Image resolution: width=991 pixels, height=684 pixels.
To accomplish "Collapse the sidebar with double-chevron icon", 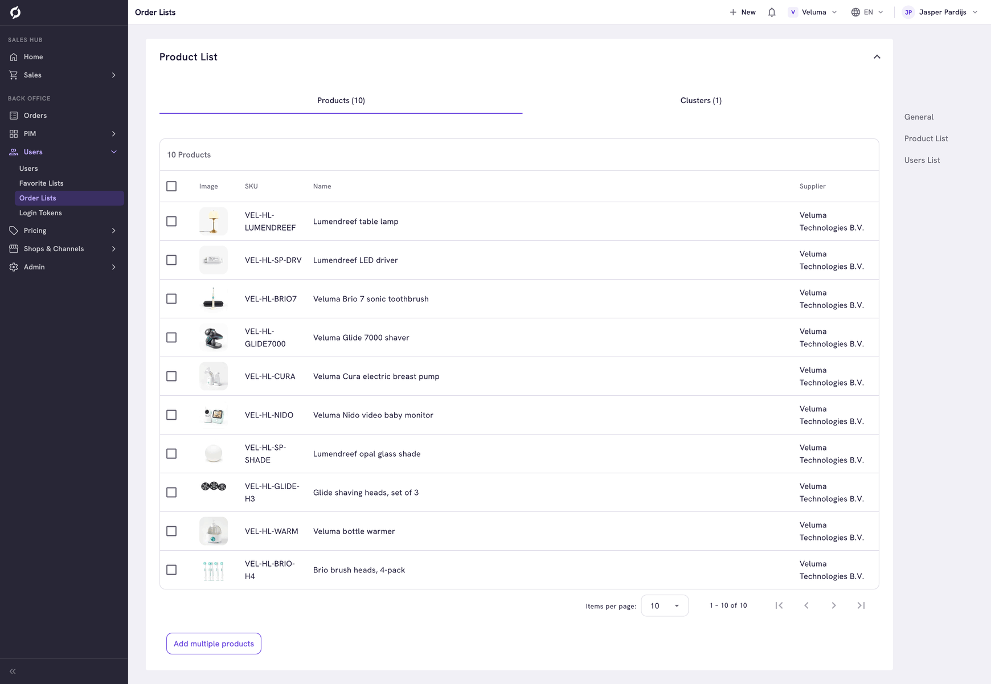I will pos(13,671).
